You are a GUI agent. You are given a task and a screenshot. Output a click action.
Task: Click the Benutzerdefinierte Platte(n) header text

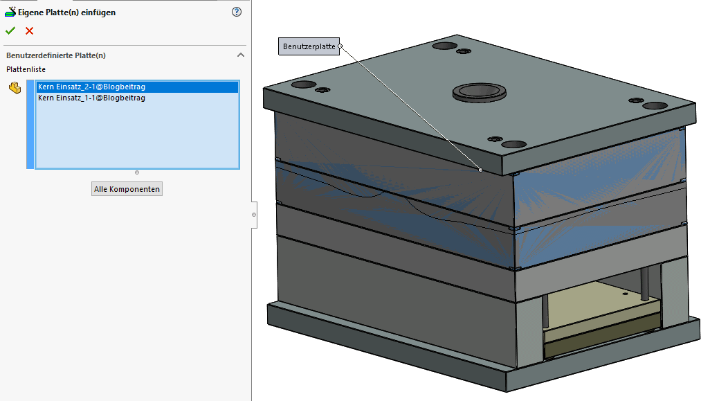pos(56,55)
